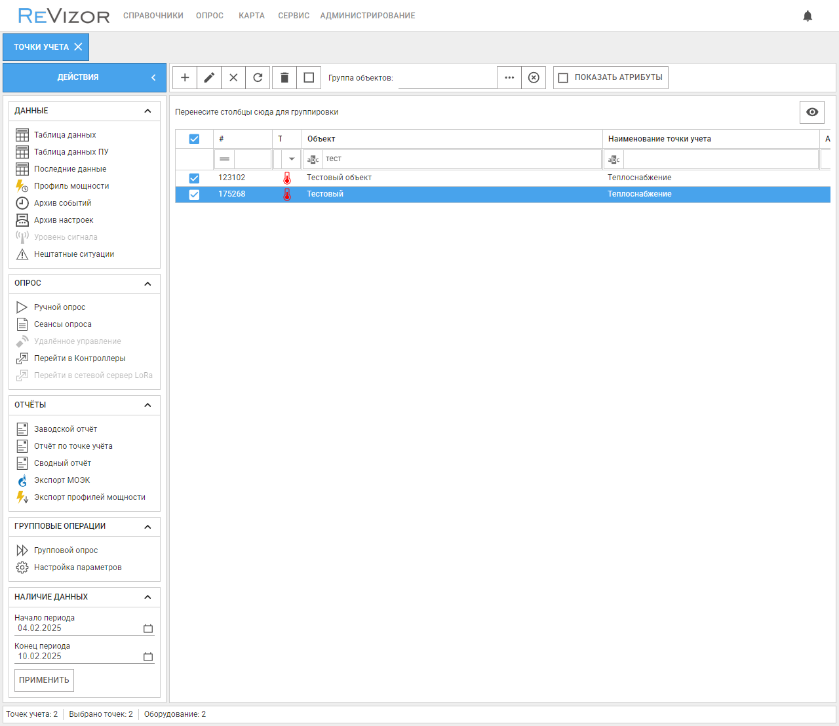839x726 pixels.
Task: Open Сеансы опроса
Action: pyautogui.click(x=63, y=324)
